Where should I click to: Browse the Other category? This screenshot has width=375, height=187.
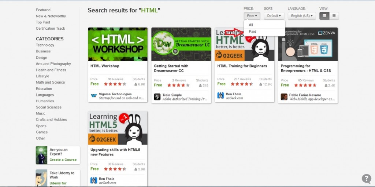(40, 138)
